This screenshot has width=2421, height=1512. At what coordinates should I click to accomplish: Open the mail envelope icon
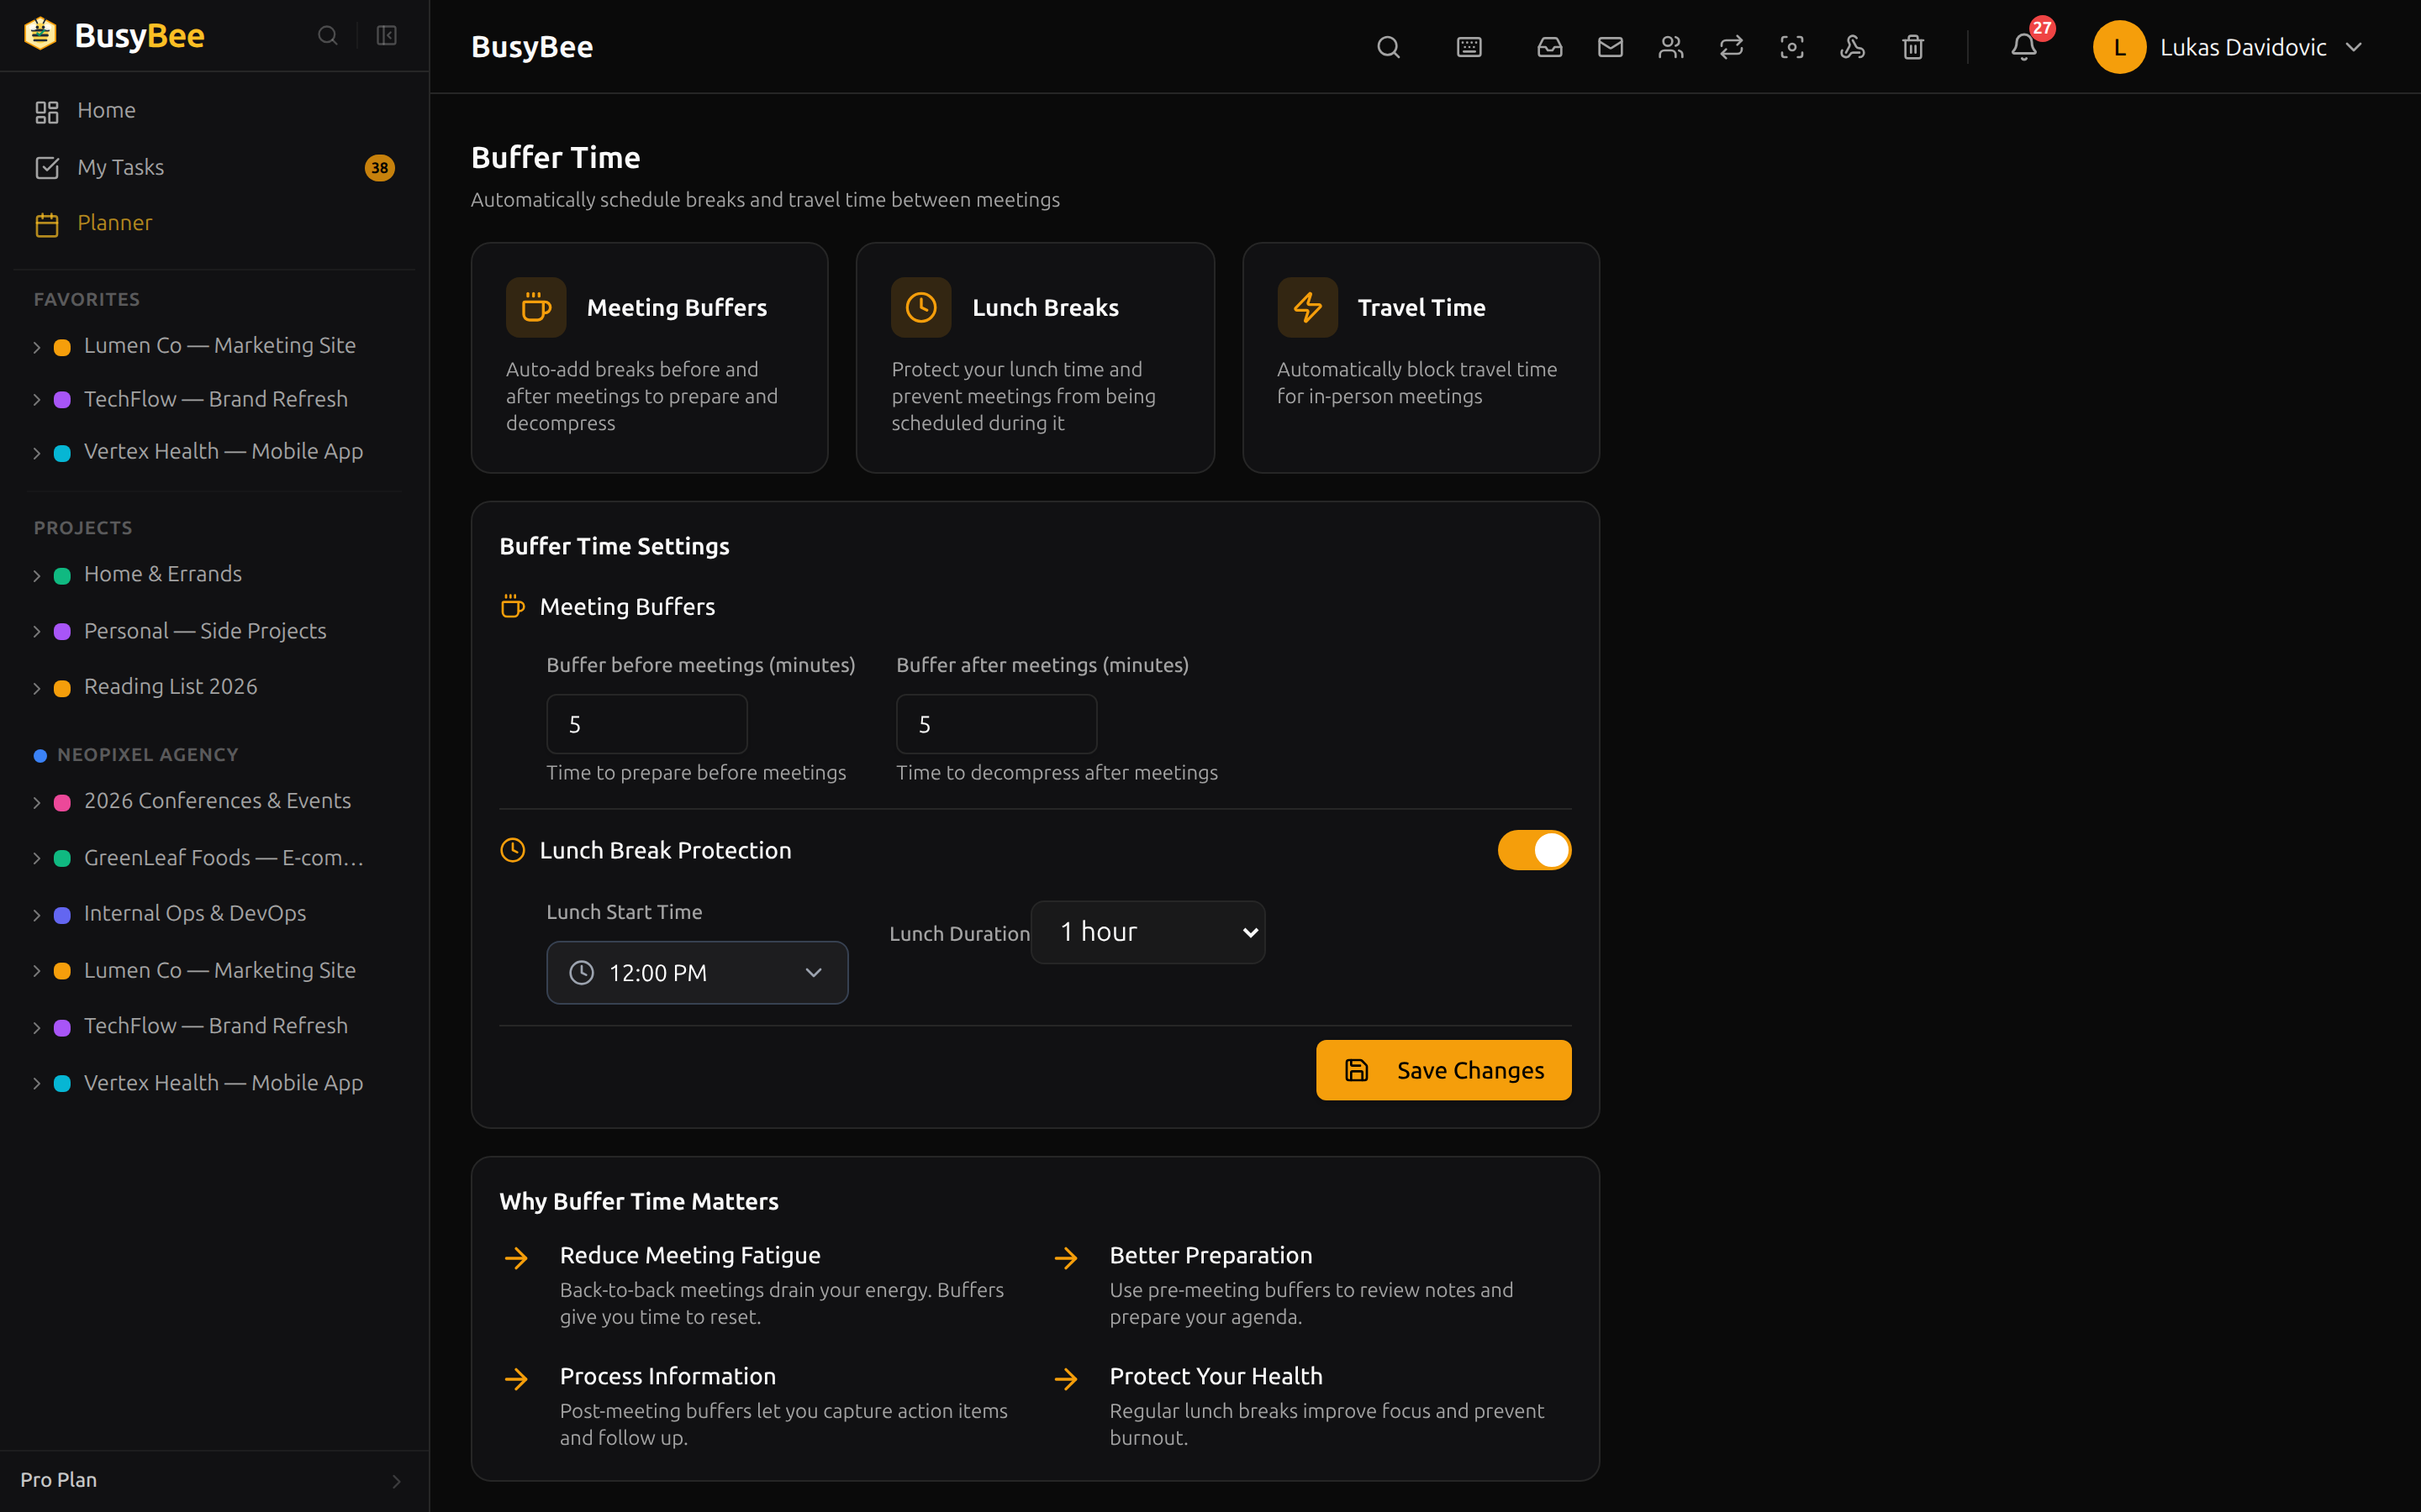[x=1611, y=47]
